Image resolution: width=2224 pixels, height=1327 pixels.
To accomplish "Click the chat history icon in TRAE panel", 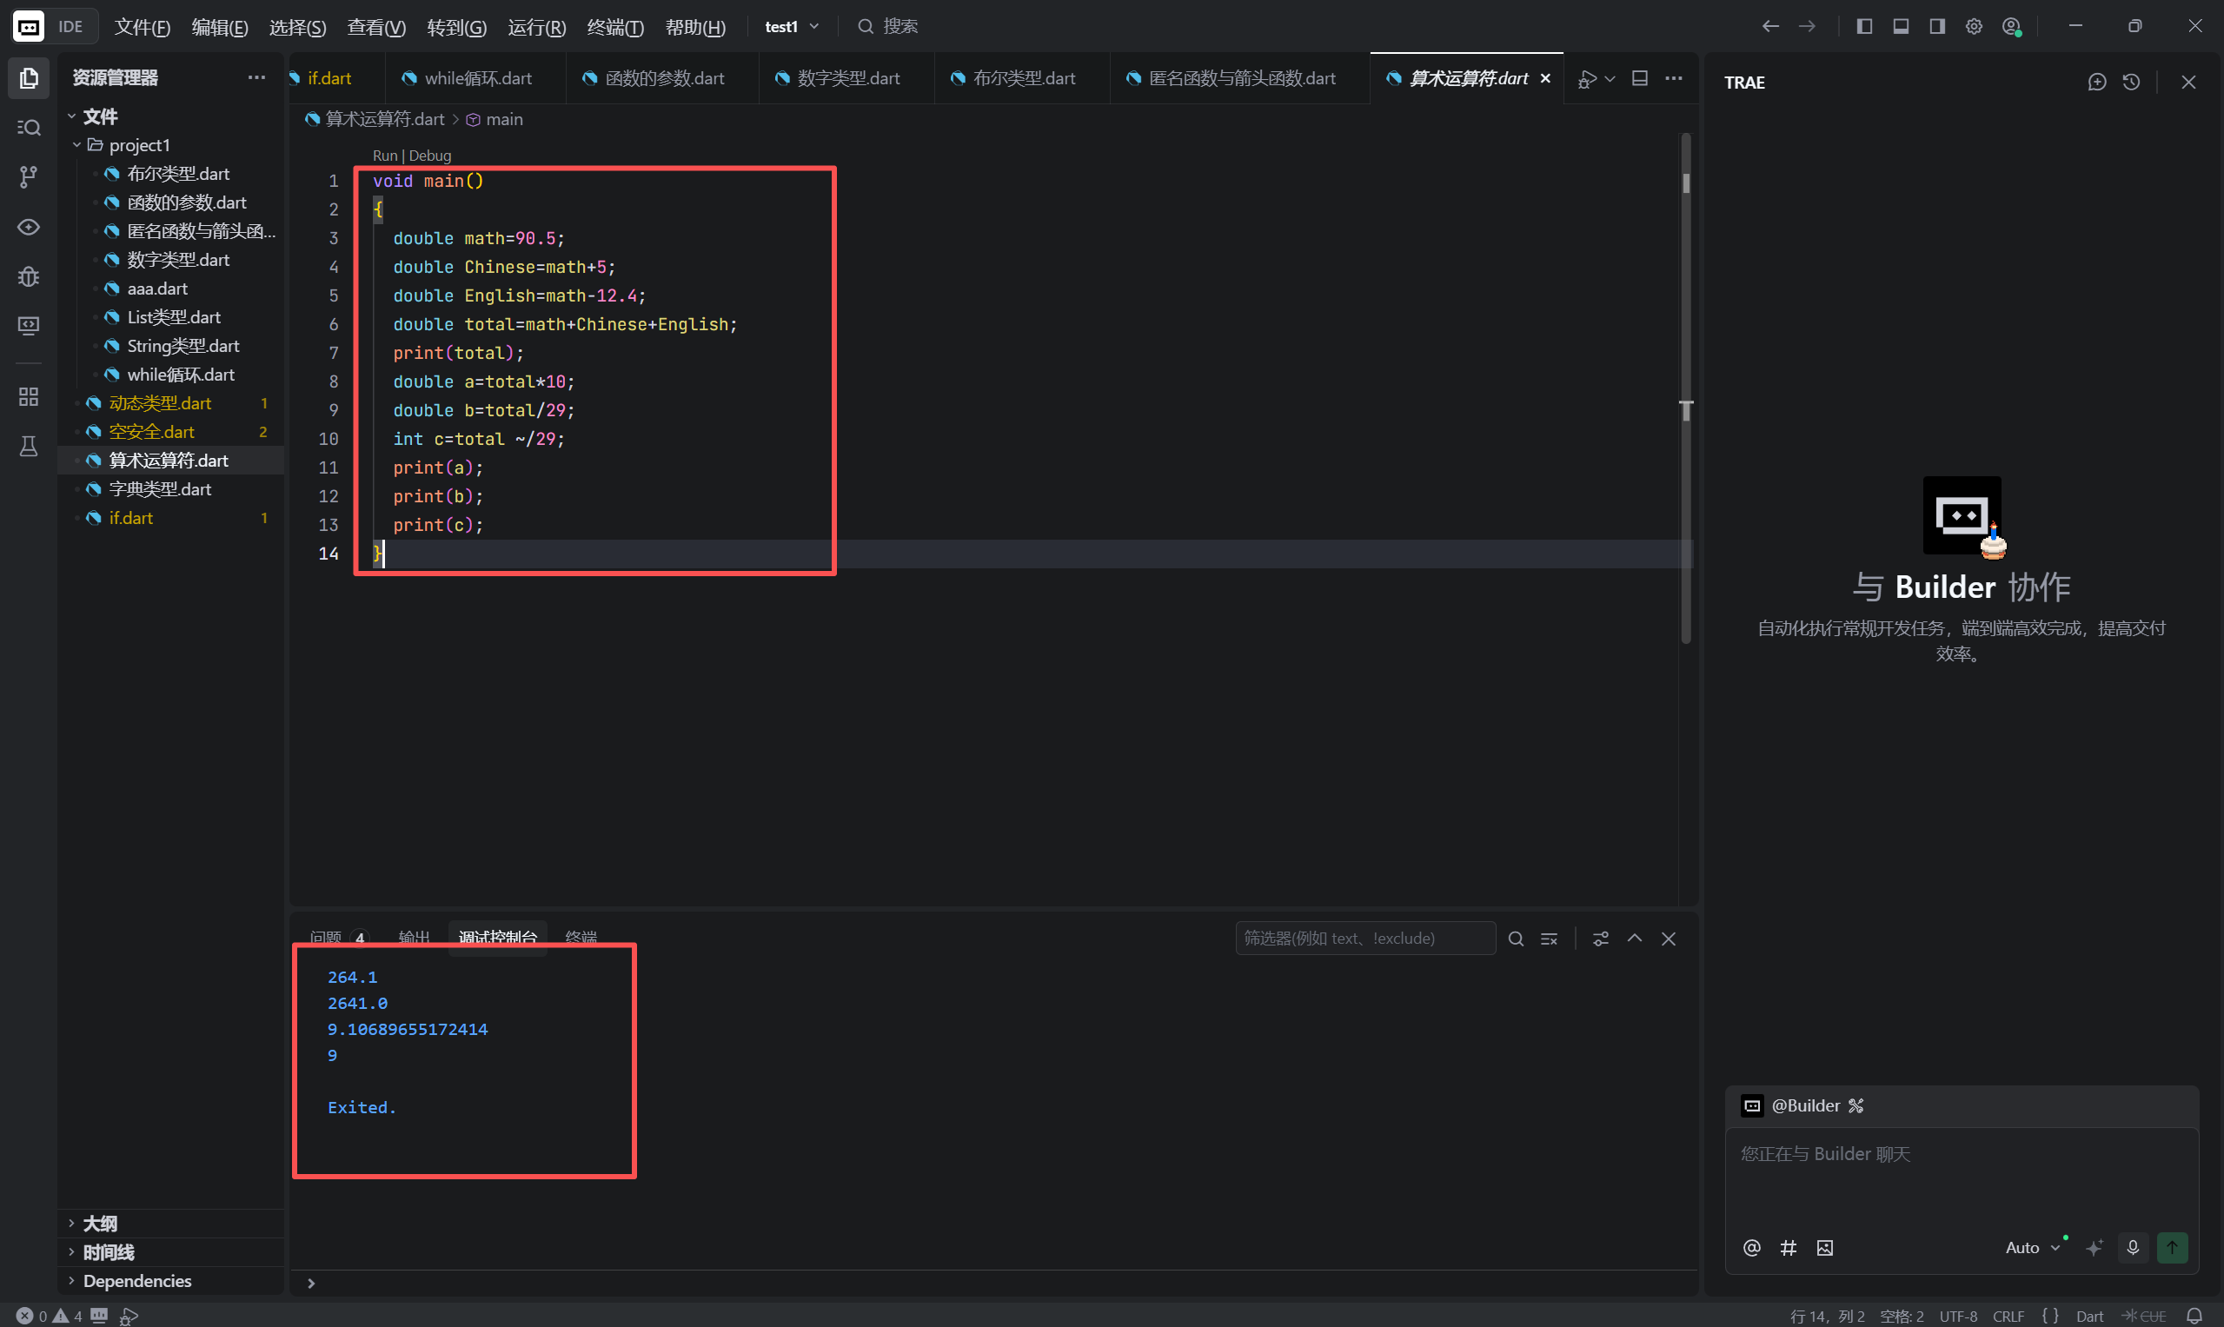I will [2131, 83].
